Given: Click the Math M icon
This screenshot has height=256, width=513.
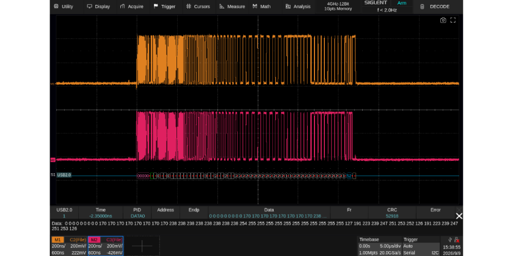Looking at the screenshot, I should [x=255, y=7].
